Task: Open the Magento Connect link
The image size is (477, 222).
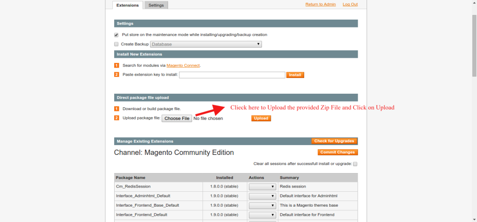Action: (x=183, y=65)
